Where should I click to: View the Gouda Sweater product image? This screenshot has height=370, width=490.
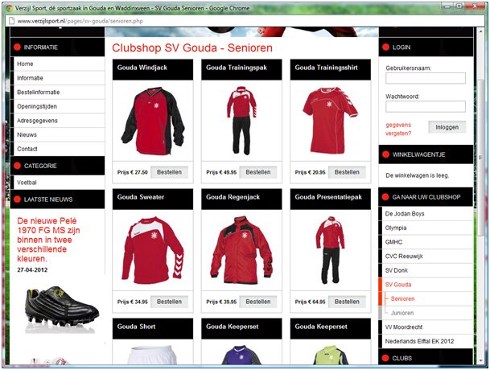coord(153,252)
